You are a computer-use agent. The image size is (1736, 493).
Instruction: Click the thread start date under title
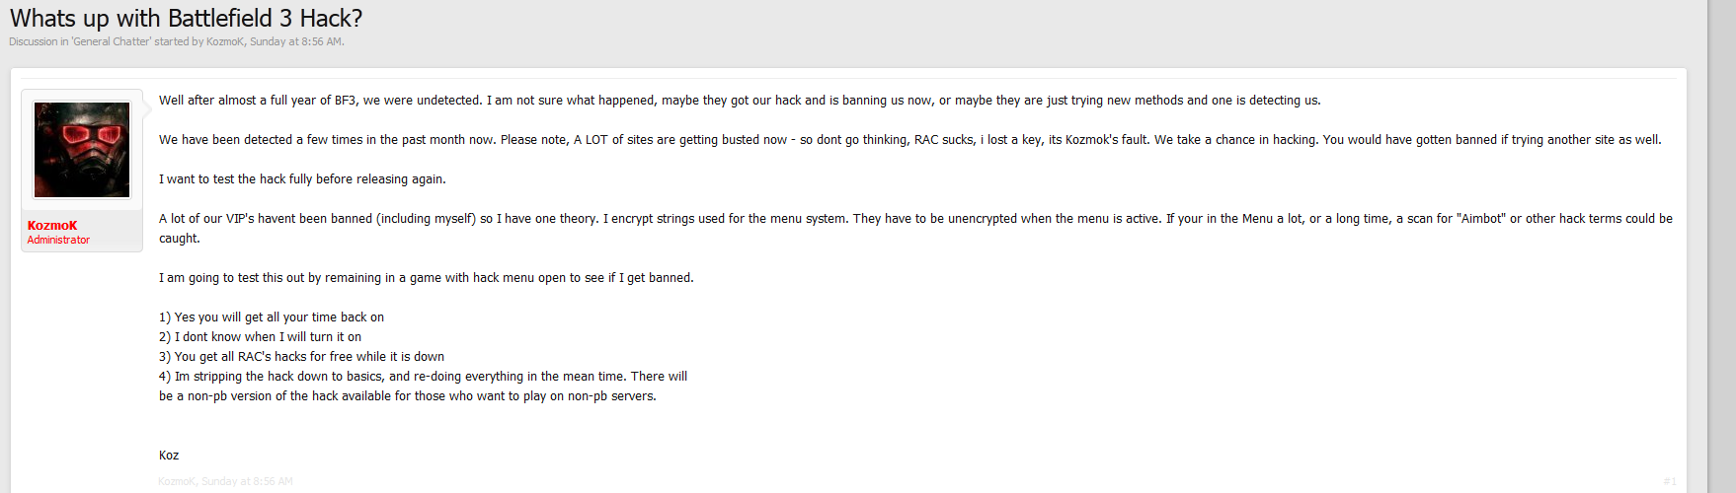coord(295,41)
